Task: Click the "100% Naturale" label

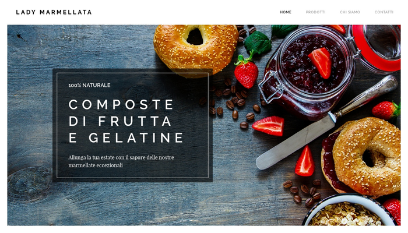Action: click(x=89, y=85)
